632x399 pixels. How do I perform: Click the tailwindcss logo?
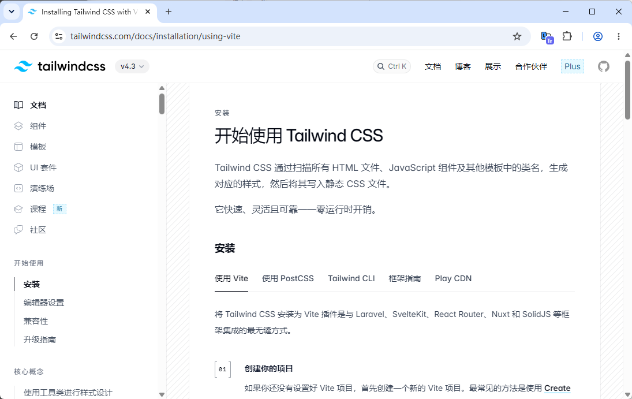click(59, 66)
